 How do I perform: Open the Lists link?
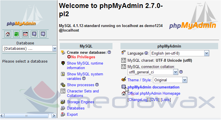click(166, 100)
